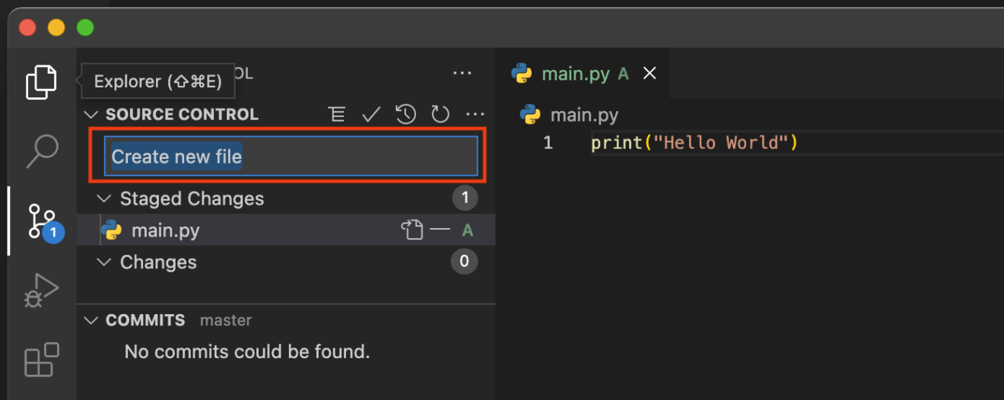Click the commit message input field
Viewport: 1004px width, 400px height.
291,157
